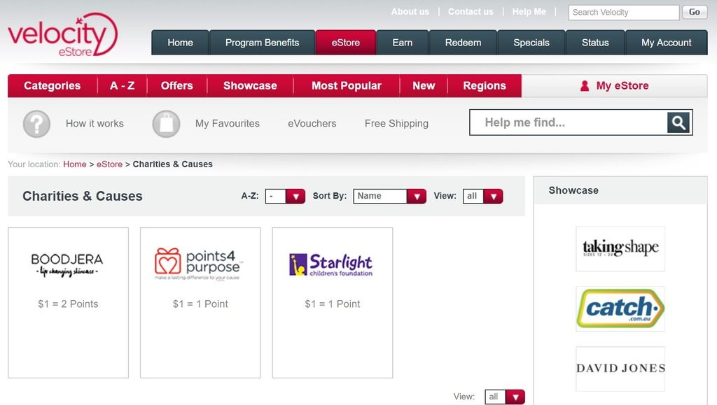Click the person icon beside My eStore

coord(585,86)
